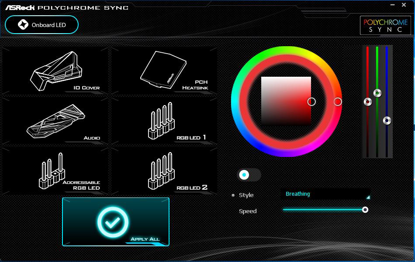Select the RGB LED 2 header
Viewport: 415px width, 262px height.
tap(164, 171)
